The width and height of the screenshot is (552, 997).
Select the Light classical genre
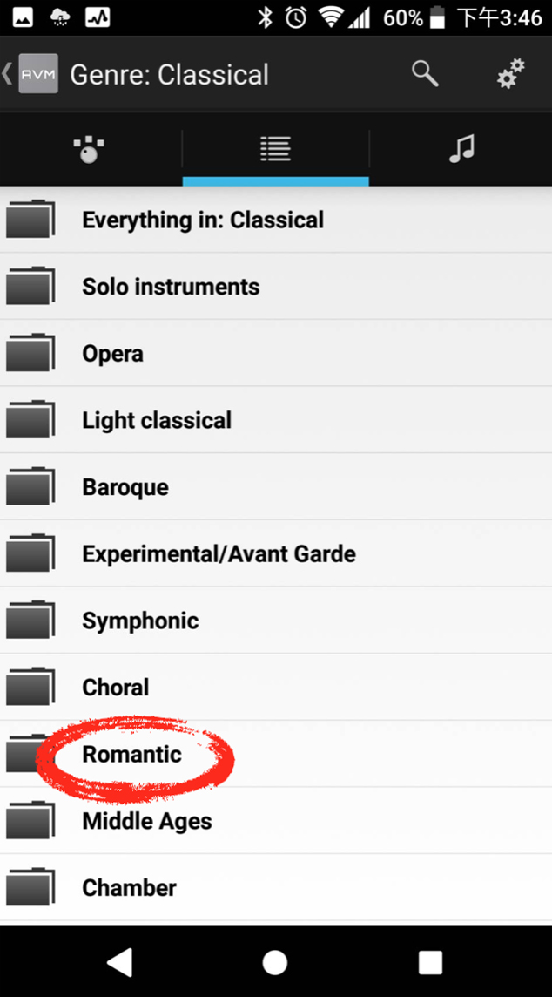276,420
